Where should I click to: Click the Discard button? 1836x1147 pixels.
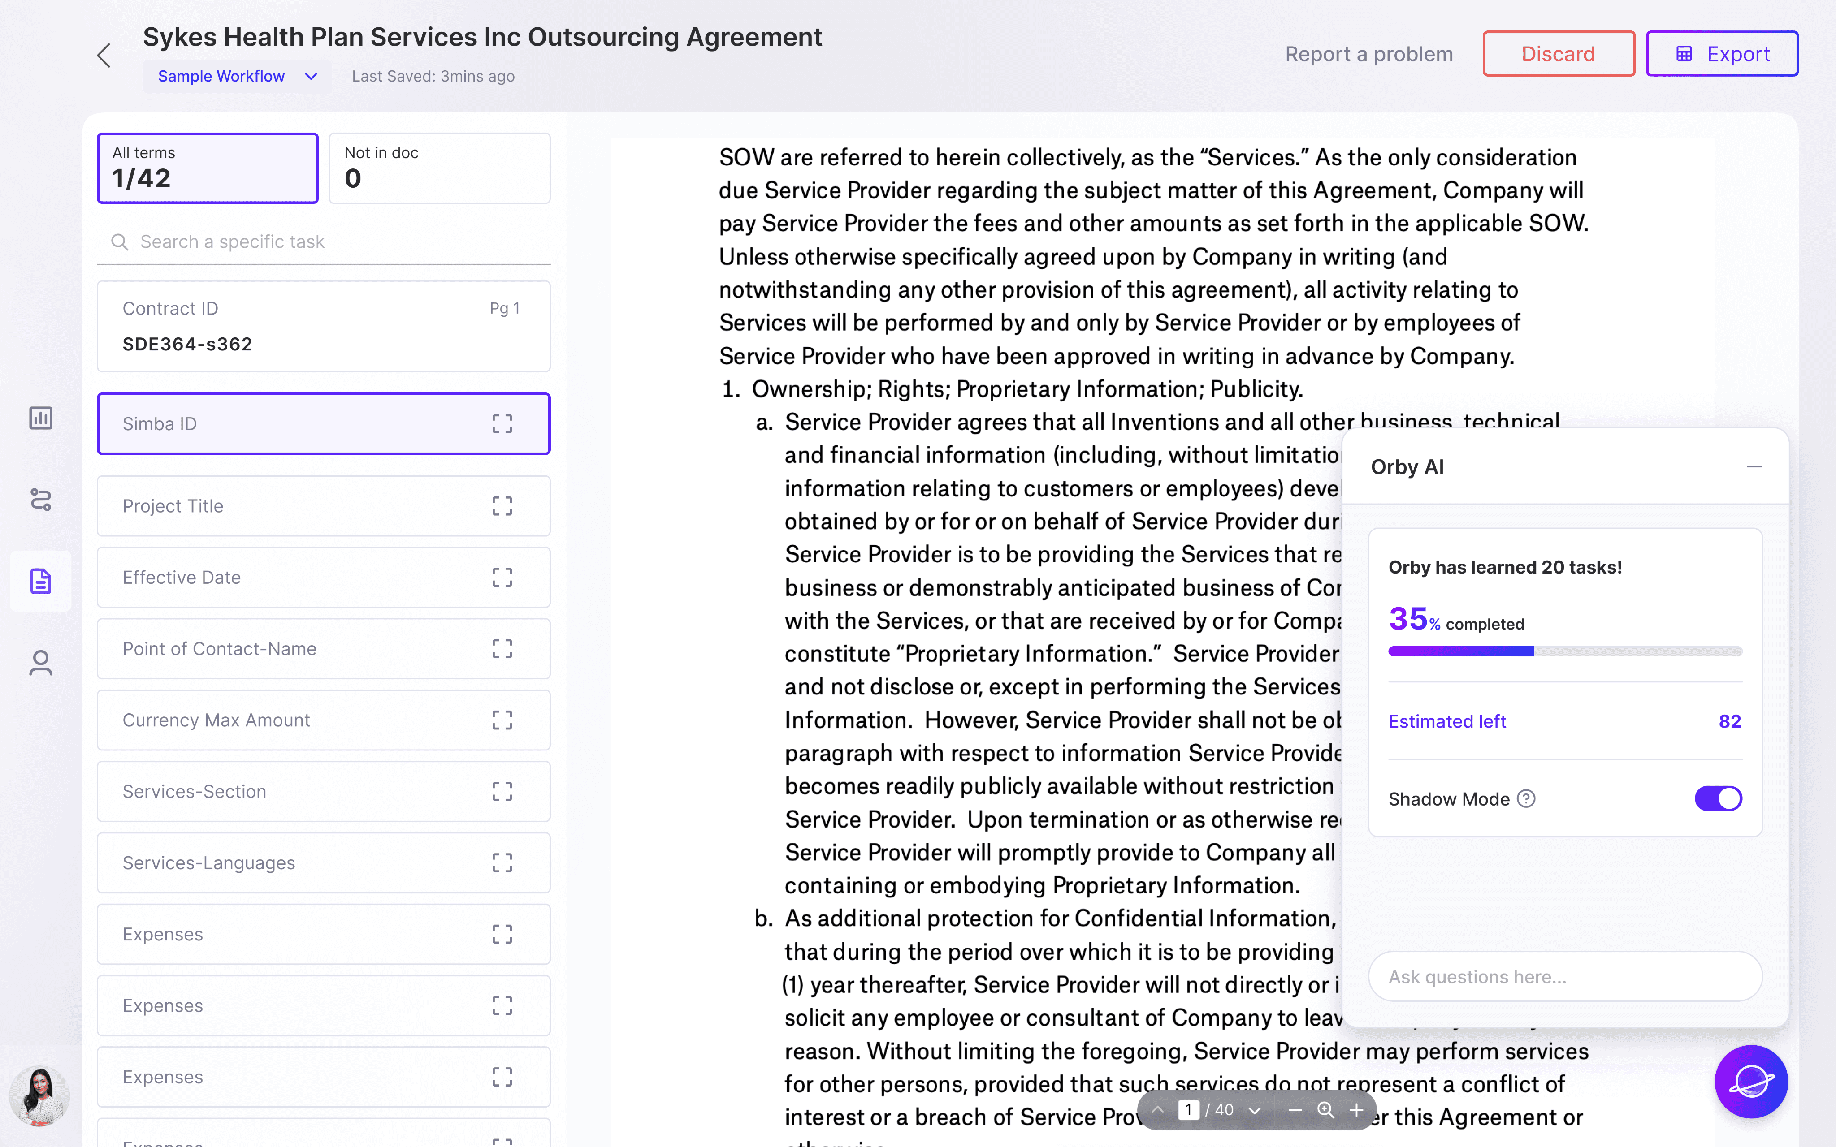click(x=1558, y=54)
